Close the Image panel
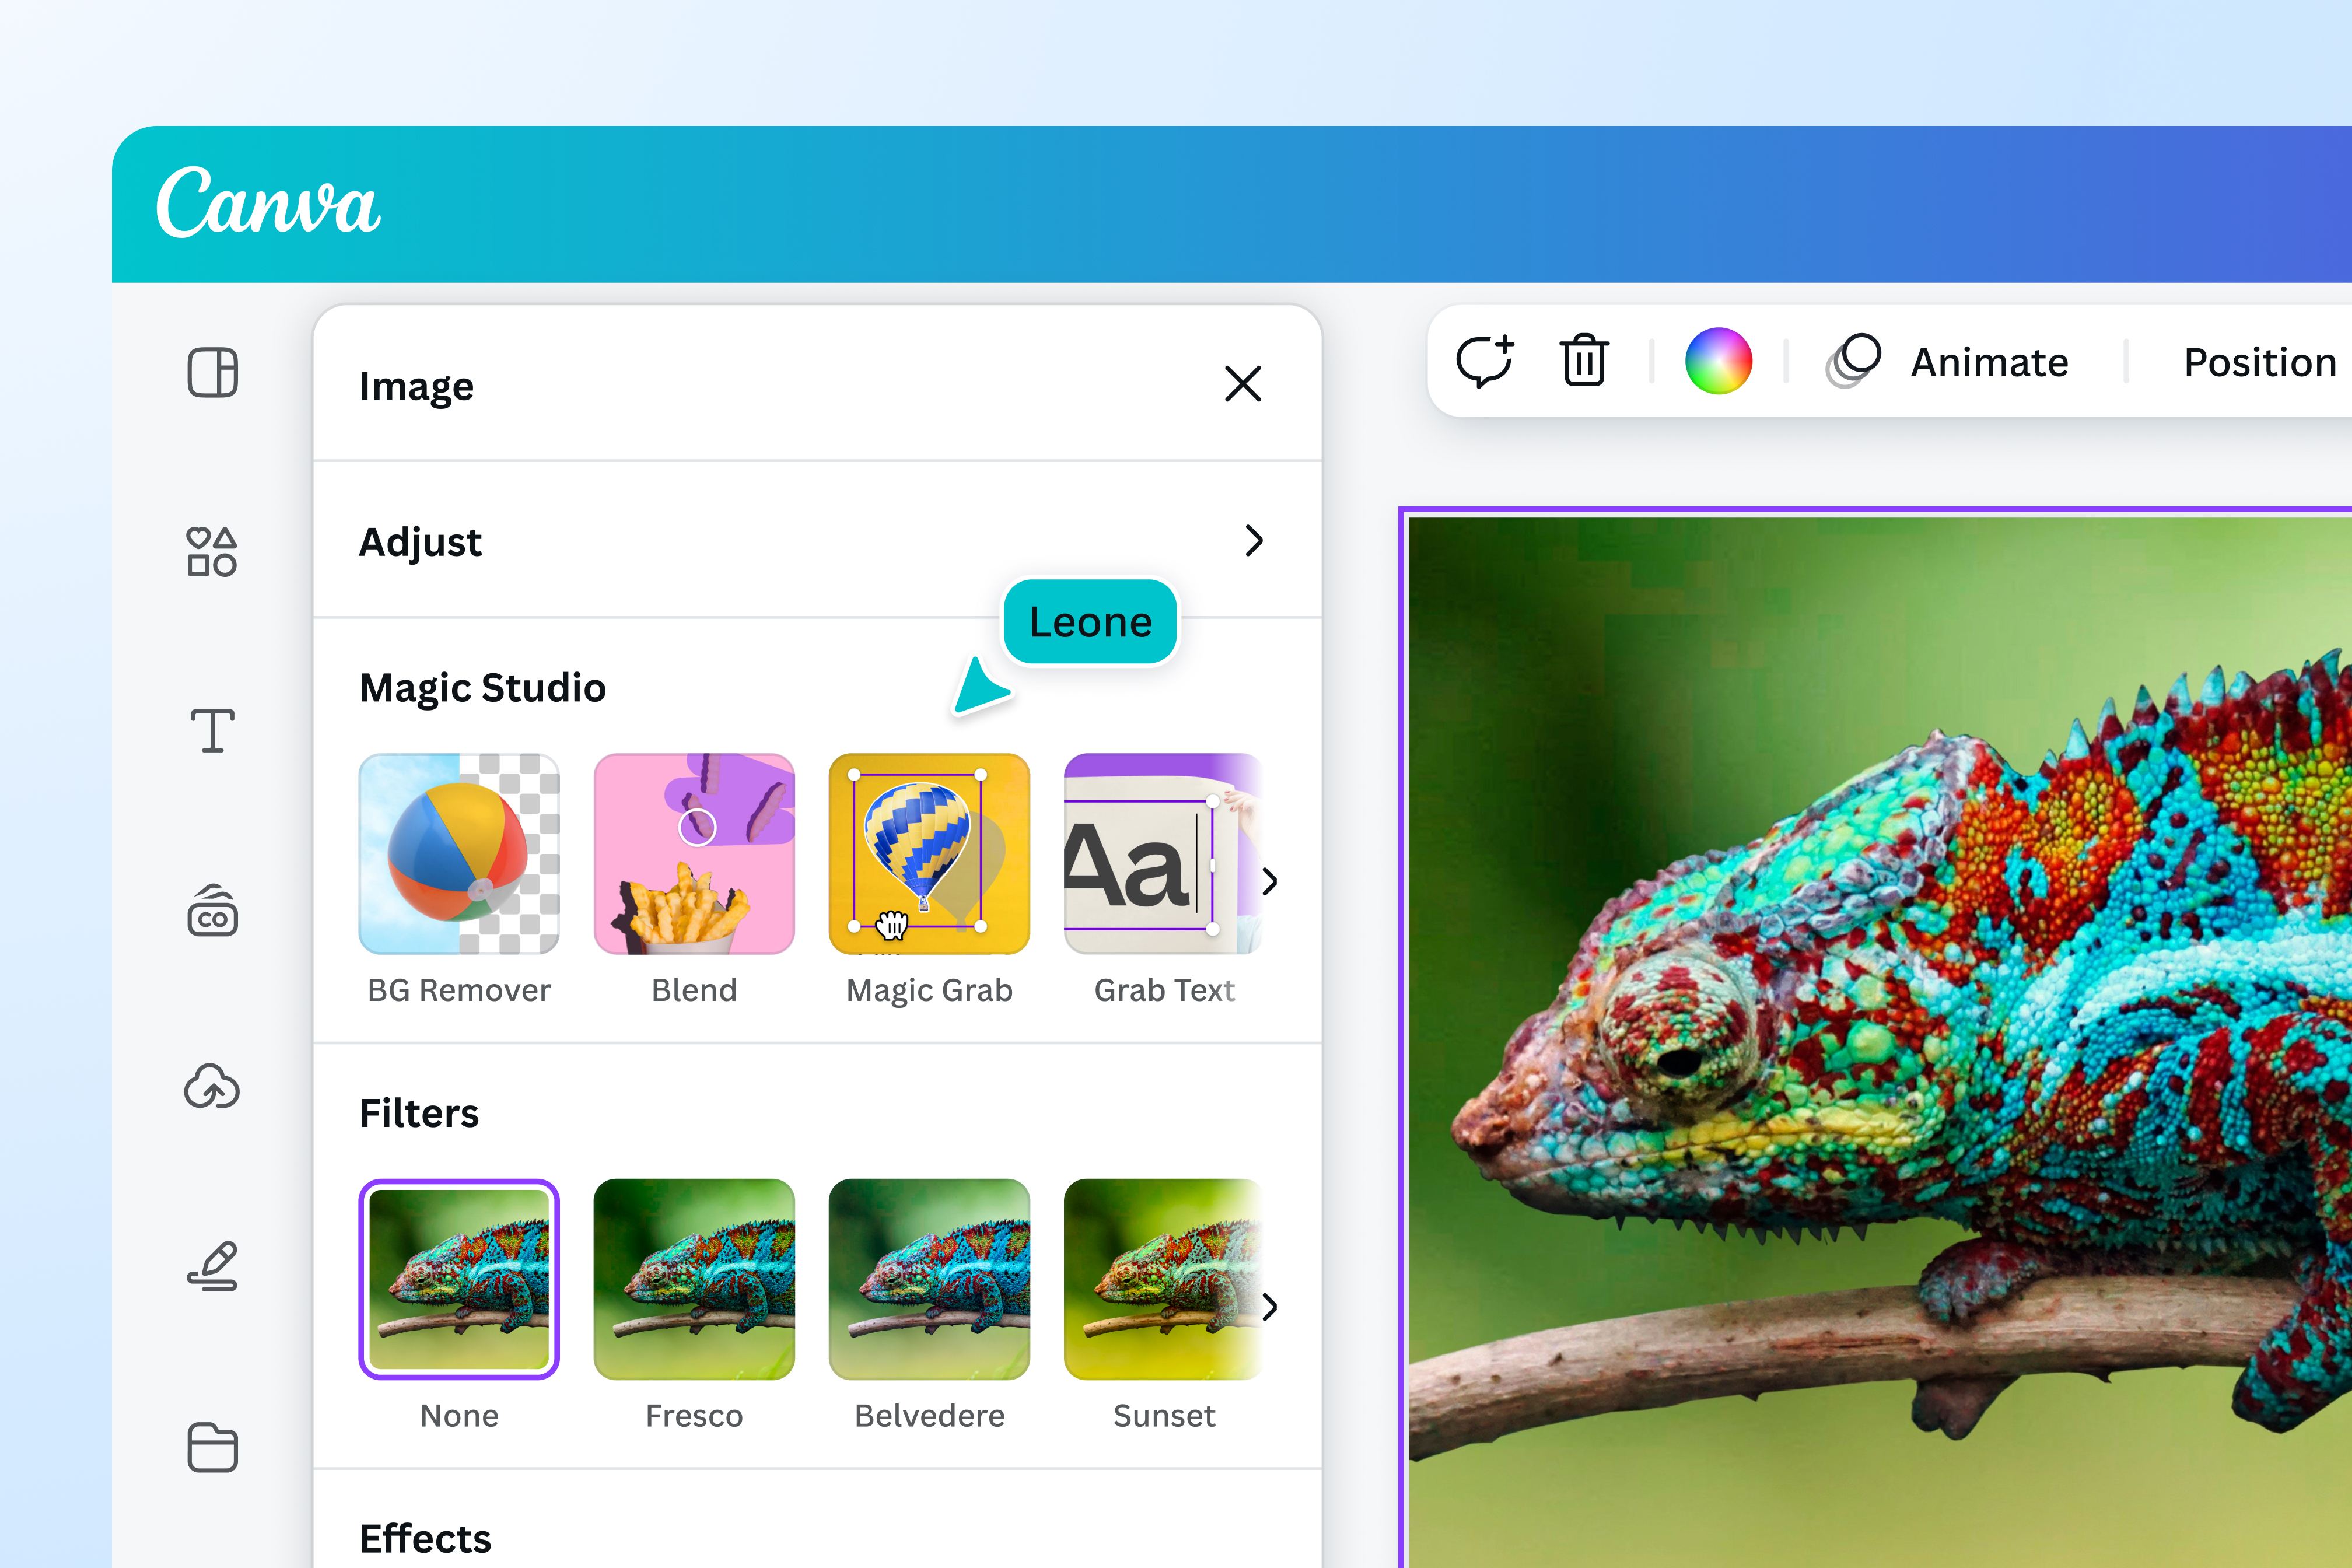2352x1568 pixels. [x=1243, y=384]
